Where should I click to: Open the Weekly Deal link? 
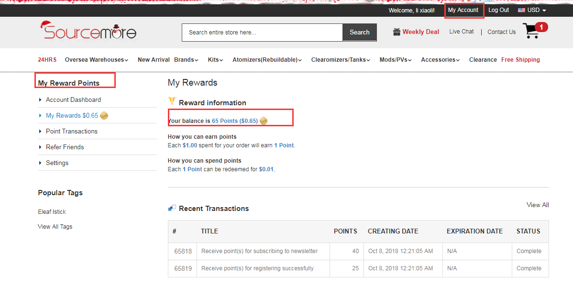[x=420, y=32]
